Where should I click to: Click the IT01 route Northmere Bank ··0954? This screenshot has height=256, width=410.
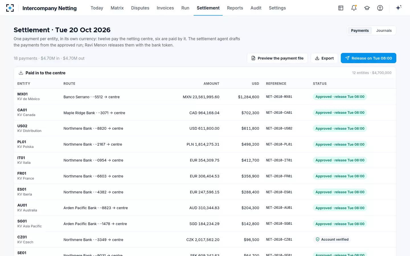93,160
